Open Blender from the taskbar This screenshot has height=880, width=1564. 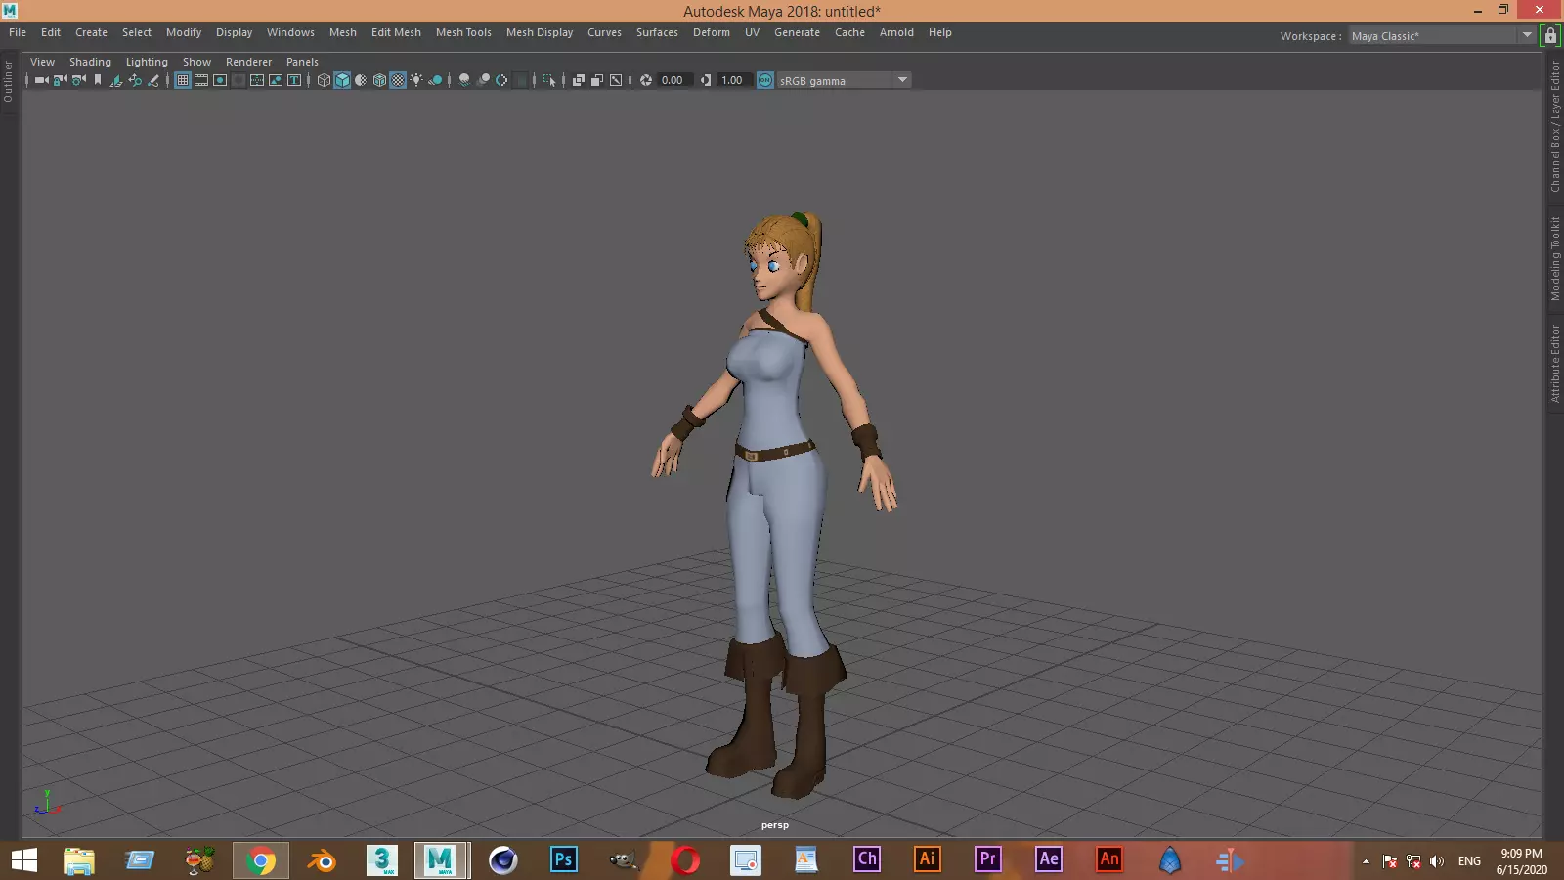(x=321, y=860)
